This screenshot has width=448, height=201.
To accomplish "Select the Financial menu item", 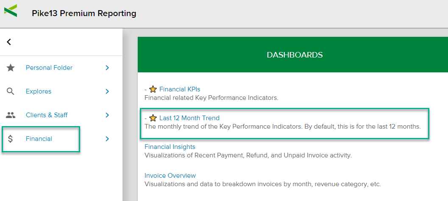I will (39, 139).
